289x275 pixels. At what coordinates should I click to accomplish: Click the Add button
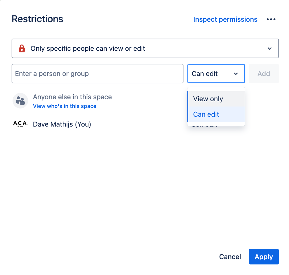264,74
